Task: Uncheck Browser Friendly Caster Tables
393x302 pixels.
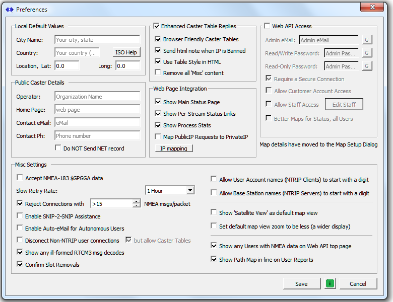Action: [x=158, y=39]
